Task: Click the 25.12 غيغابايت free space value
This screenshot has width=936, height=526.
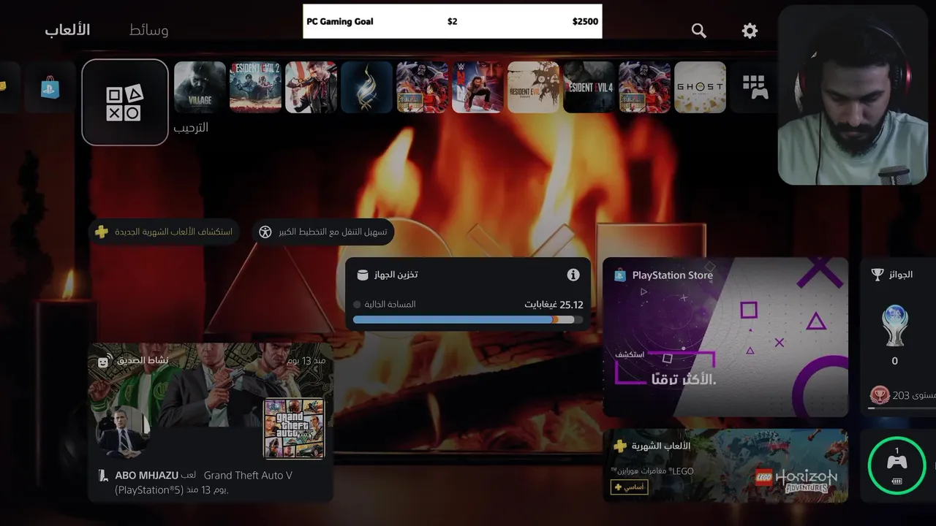Action: [554, 304]
